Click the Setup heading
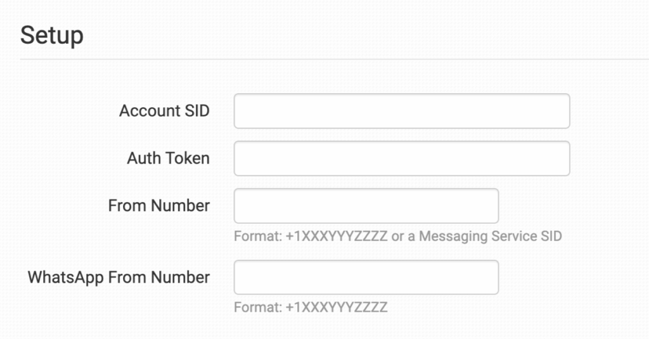This screenshot has width=649, height=339. pyautogui.click(x=52, y=35)
